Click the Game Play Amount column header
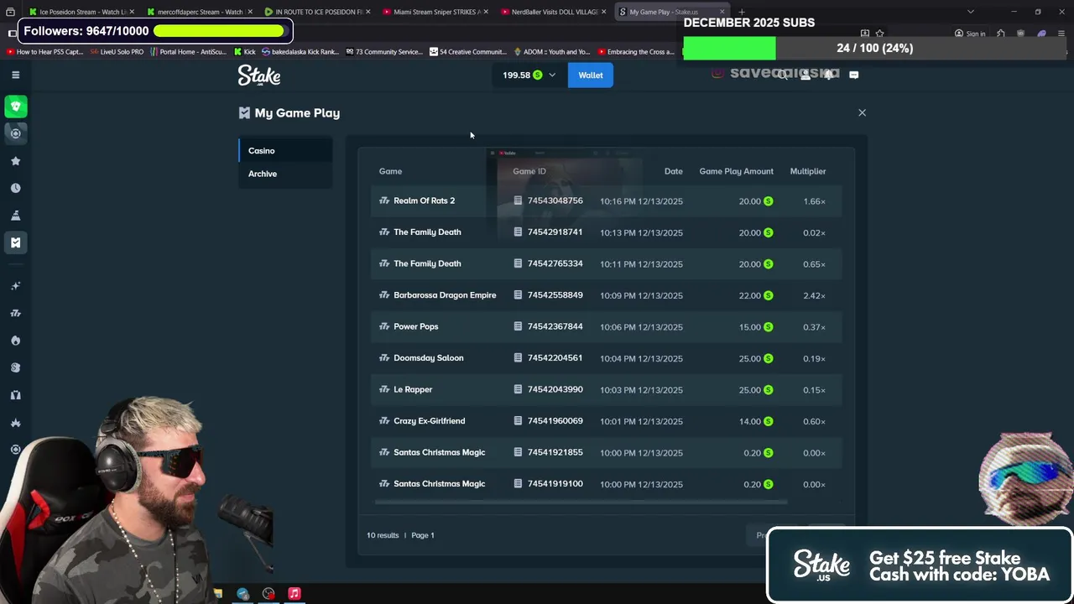The width and height of the screenshot is (1074, 604). 736,171
